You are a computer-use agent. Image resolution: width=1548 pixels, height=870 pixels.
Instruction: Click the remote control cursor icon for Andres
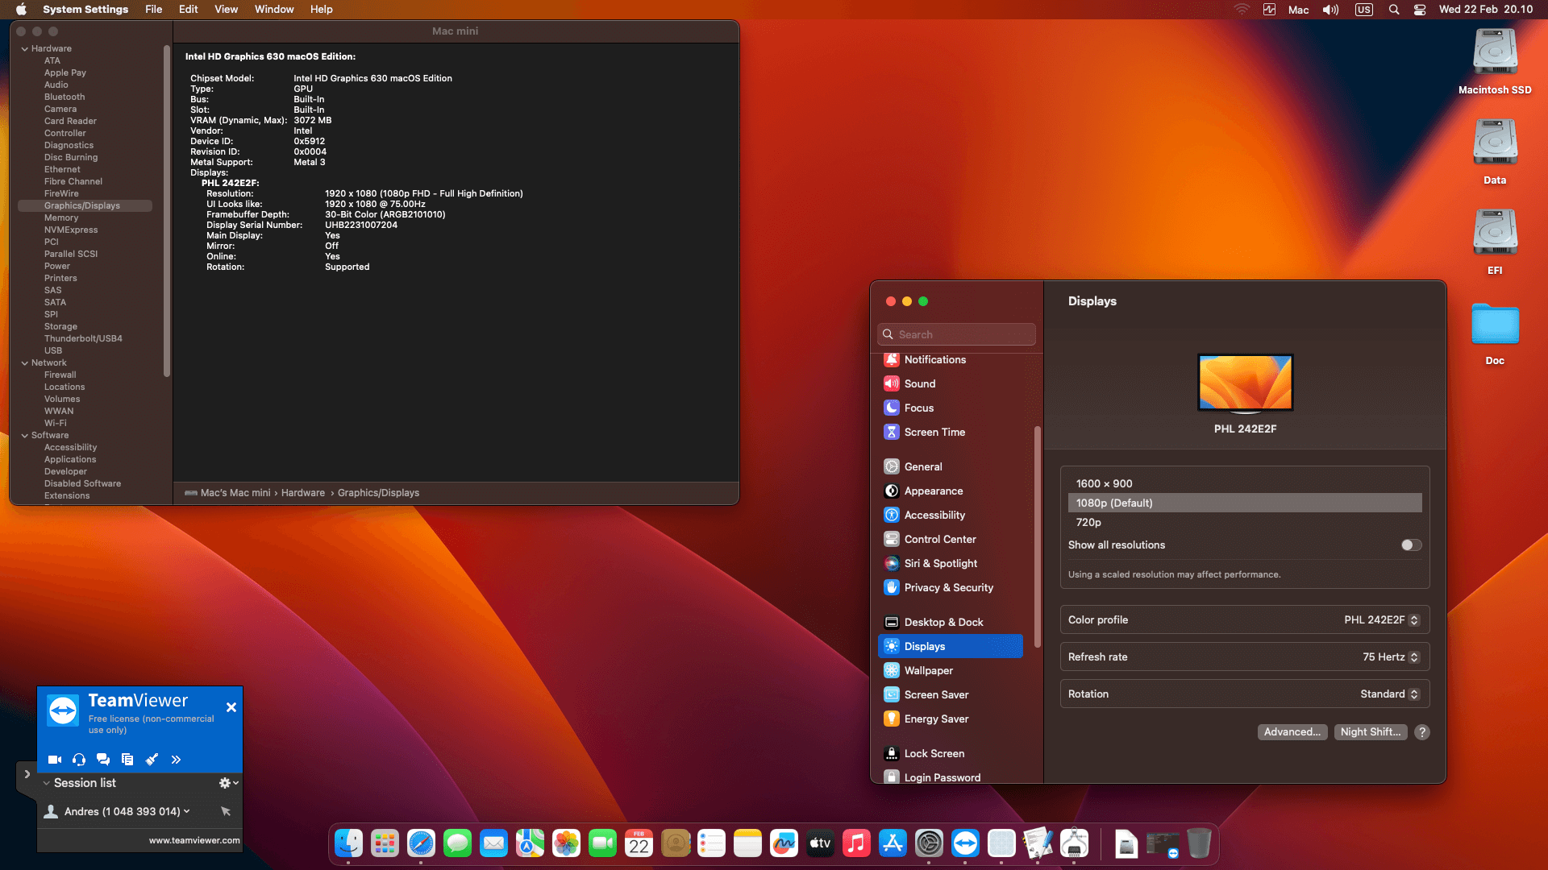coord(226,811)
